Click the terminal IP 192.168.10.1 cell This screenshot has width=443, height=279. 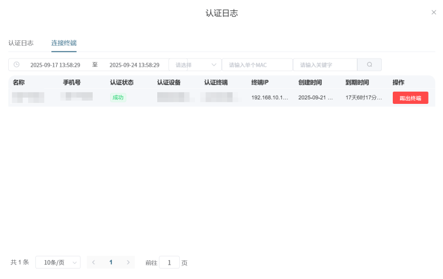pos(270,98)
